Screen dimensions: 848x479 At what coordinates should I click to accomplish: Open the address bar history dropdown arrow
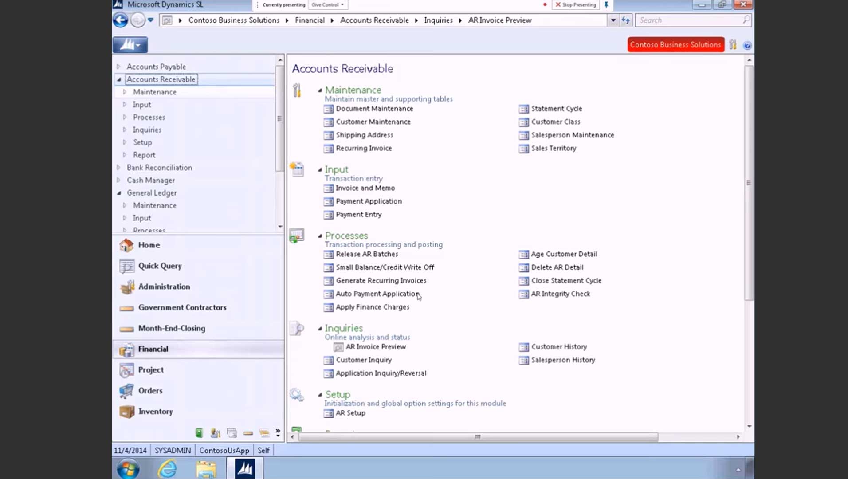click(613, 20)
